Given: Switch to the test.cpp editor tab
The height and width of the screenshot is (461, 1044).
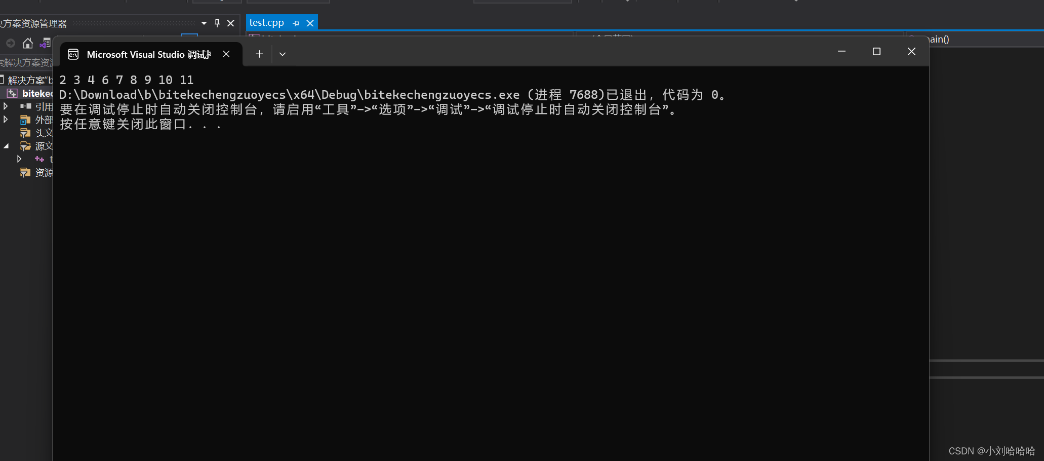Looking at the screenshot, I should 267,23.
